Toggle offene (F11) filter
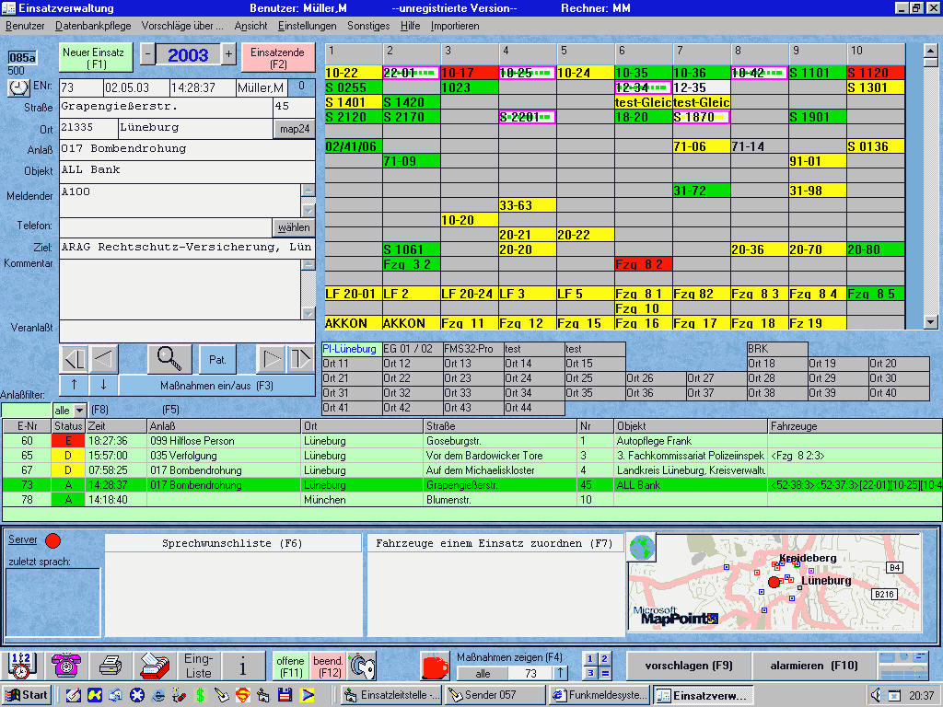943x707 pixels. click(290, 666)
